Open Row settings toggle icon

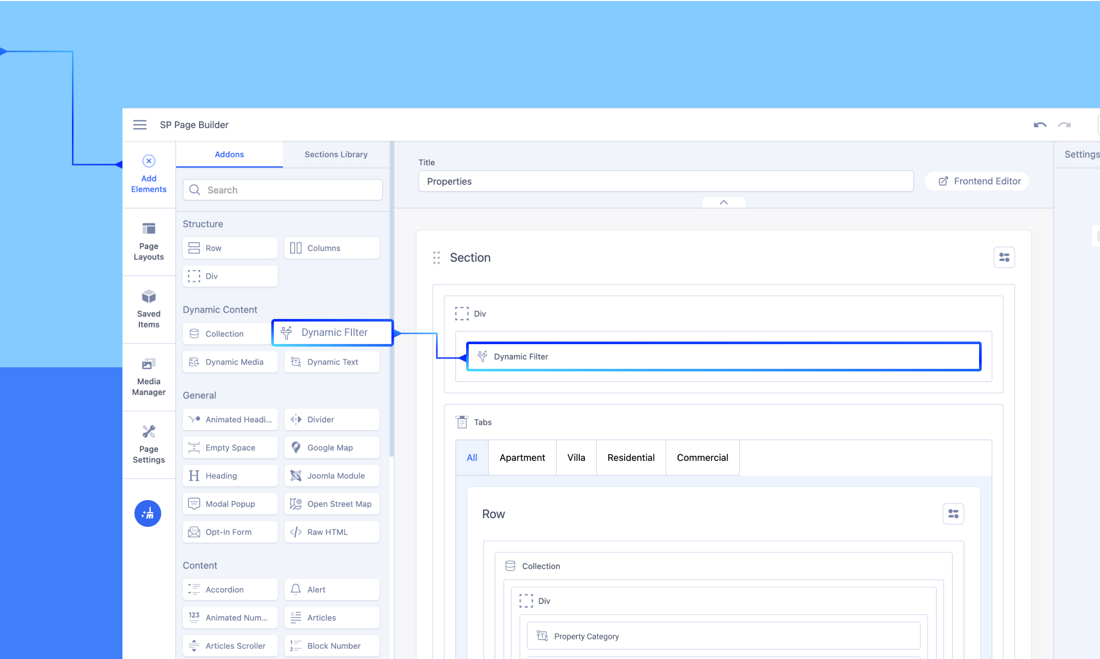click(x=953, y=513)
